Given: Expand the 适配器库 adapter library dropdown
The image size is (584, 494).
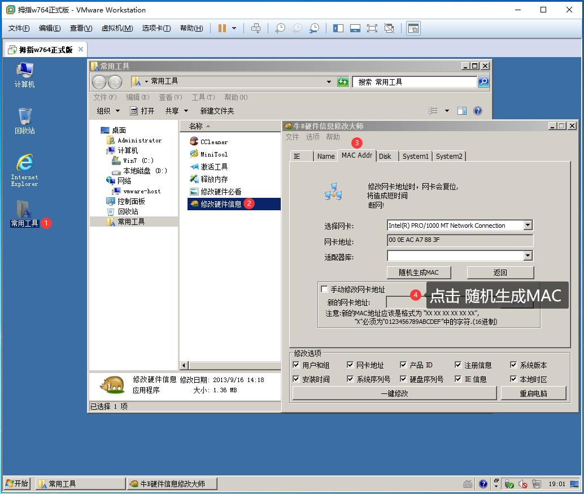Looking at the screenshot, I should click(x=528, y=256).
